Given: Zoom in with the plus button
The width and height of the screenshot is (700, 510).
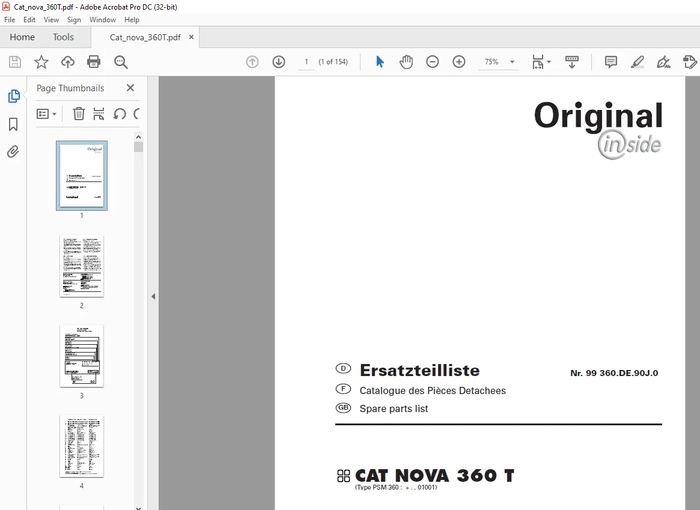Looking at the screenshot, I should tap(458, 62).
